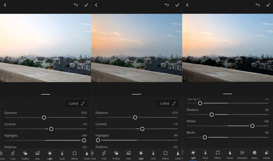Tap the photo preview in left panel
Viewport: 273px width, 161px height.
click(x=45, y=48)
